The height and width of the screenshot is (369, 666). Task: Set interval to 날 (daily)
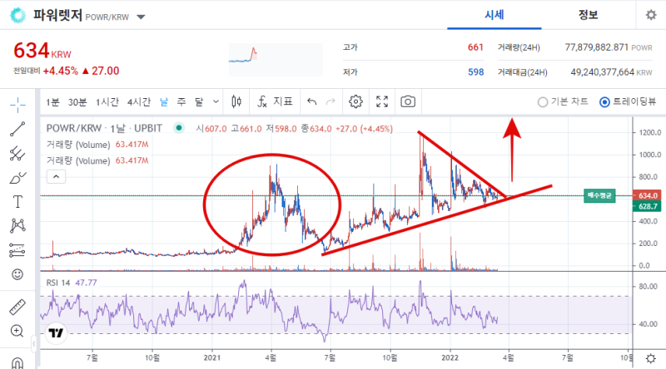click(x=164, y=102)
